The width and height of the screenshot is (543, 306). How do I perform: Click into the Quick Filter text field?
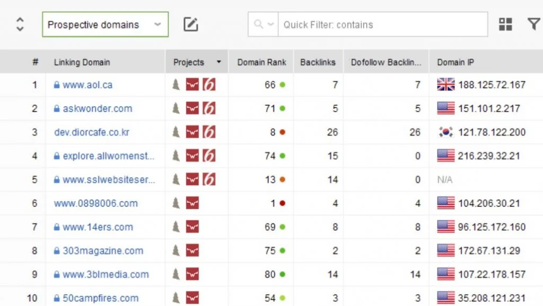[x=382, y=24]
